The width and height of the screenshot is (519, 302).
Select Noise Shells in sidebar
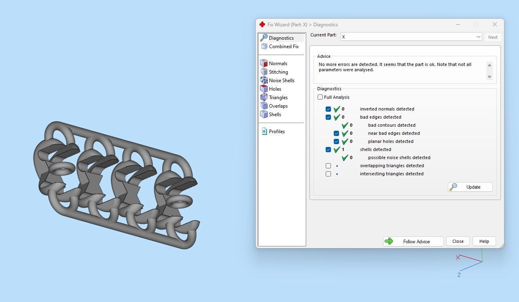[x=282, y=80]
